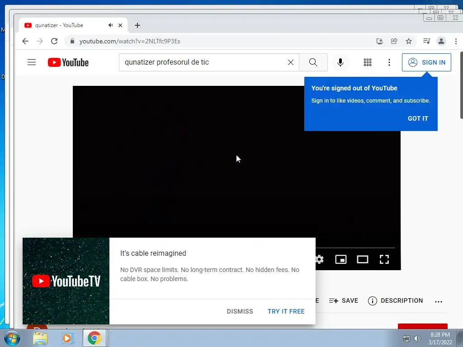Click the SIGN IN button
Viewport: 463px width, 347px height.
click(426, 62)
